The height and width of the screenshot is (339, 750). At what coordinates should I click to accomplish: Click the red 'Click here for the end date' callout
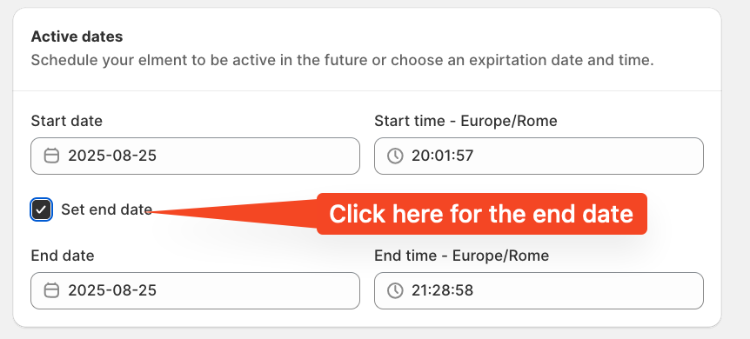(x=482, y=214)
